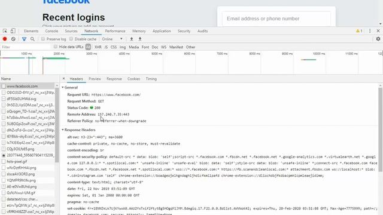Screen dimensions: 383x215
Task: Activate the inspect element picker icon
Action: 5,31
